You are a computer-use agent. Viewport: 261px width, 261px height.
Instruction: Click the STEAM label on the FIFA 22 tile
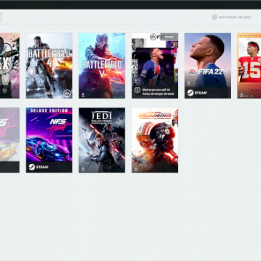click(200, 93)
